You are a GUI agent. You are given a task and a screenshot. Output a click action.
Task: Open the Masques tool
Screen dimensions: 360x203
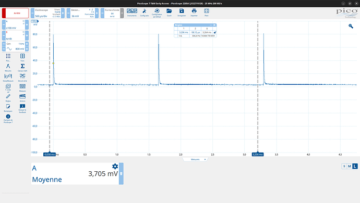[22, 87]
